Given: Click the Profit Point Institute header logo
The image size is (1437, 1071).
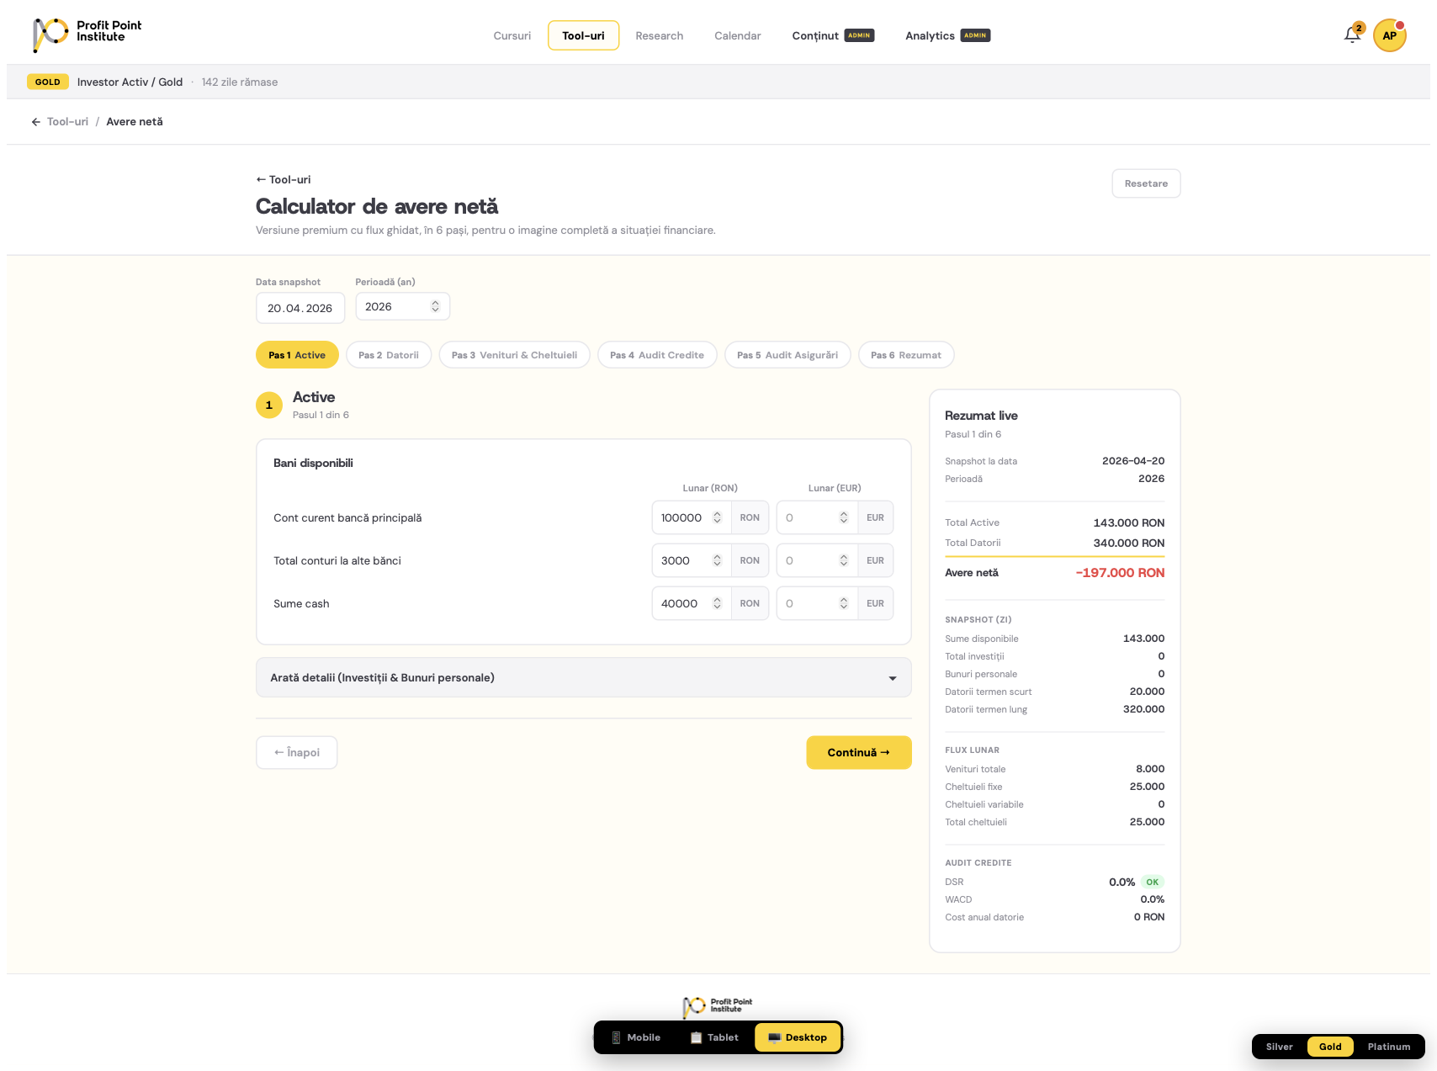Looking at the screenshot, I should [87, 34].
